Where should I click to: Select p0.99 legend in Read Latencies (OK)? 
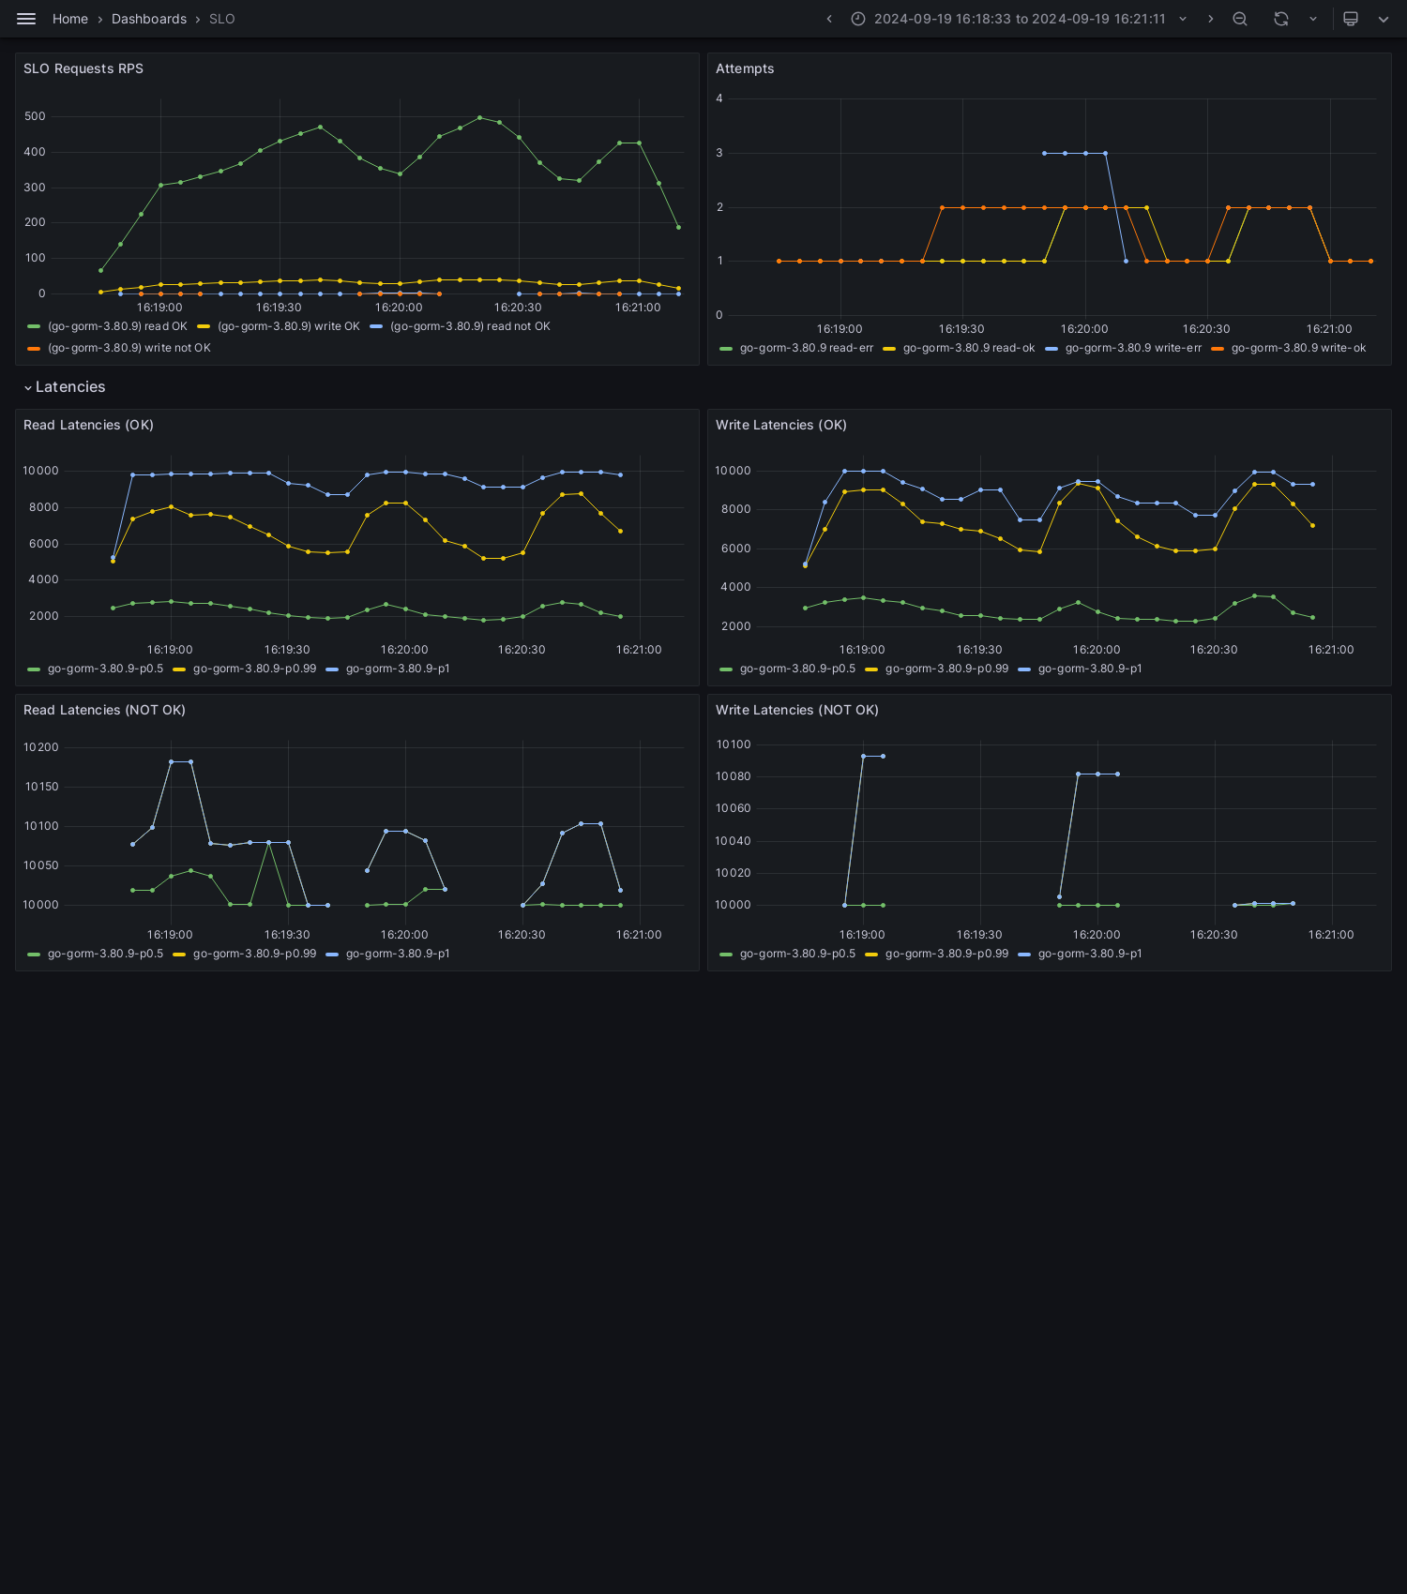point(254,669)
